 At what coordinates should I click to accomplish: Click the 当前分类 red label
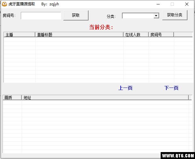point(101,27)
